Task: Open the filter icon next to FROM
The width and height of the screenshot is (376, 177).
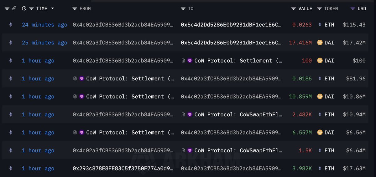Action: click(75, 8)
